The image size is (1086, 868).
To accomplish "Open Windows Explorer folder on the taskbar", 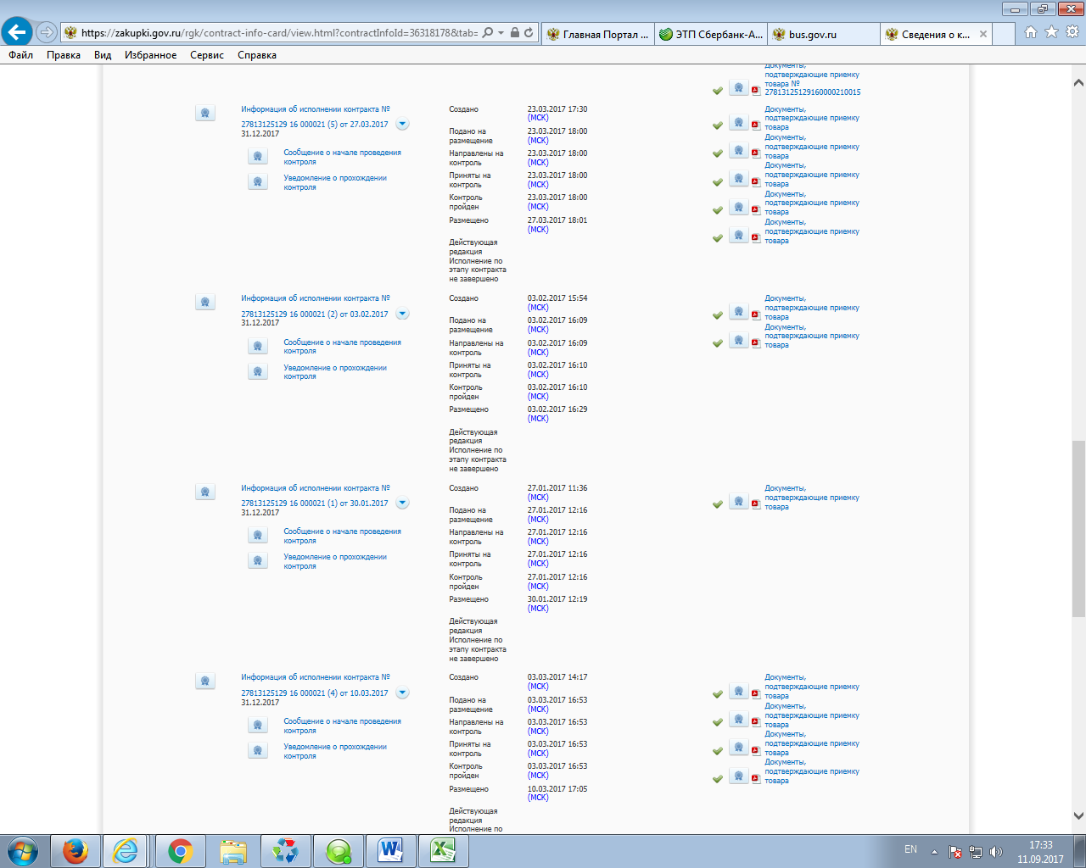I will tap(233, 851).
